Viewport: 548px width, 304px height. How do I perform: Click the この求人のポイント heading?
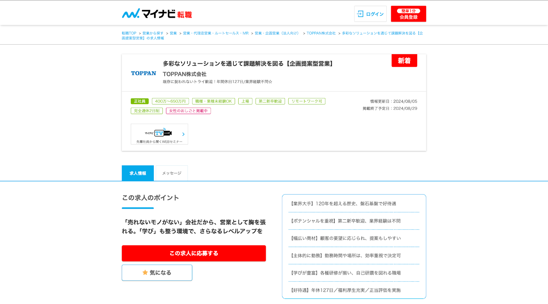[x=150, y=198]
